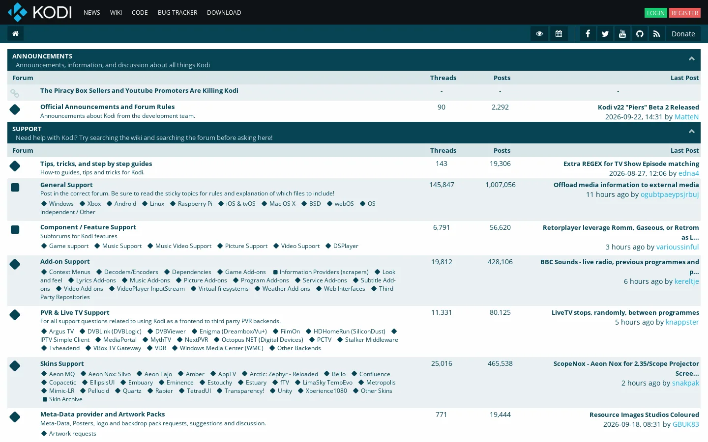This screenshot has width=708, height=442.
Task: Click the Donate button
Action: [x=683, y=34]
